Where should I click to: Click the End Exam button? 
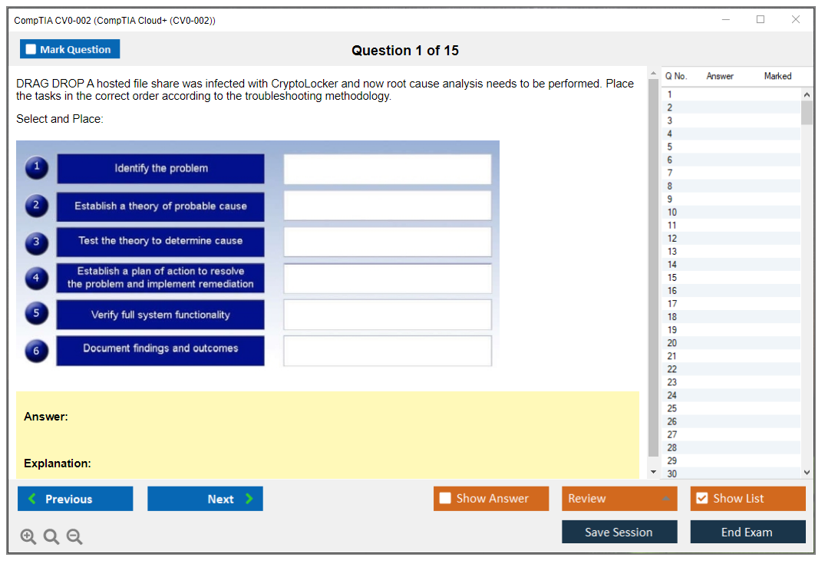[747, 532]
